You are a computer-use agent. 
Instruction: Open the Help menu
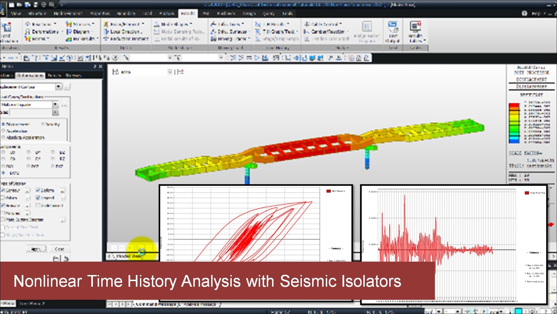(x=536, y=13)
